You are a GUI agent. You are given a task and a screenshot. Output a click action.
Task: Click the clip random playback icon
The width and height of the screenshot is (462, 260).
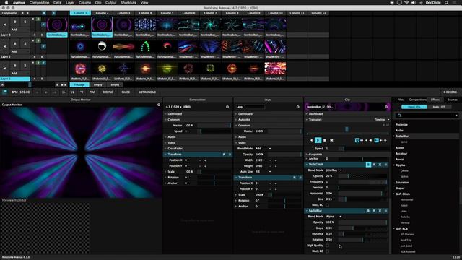click(x=331, y=140)
